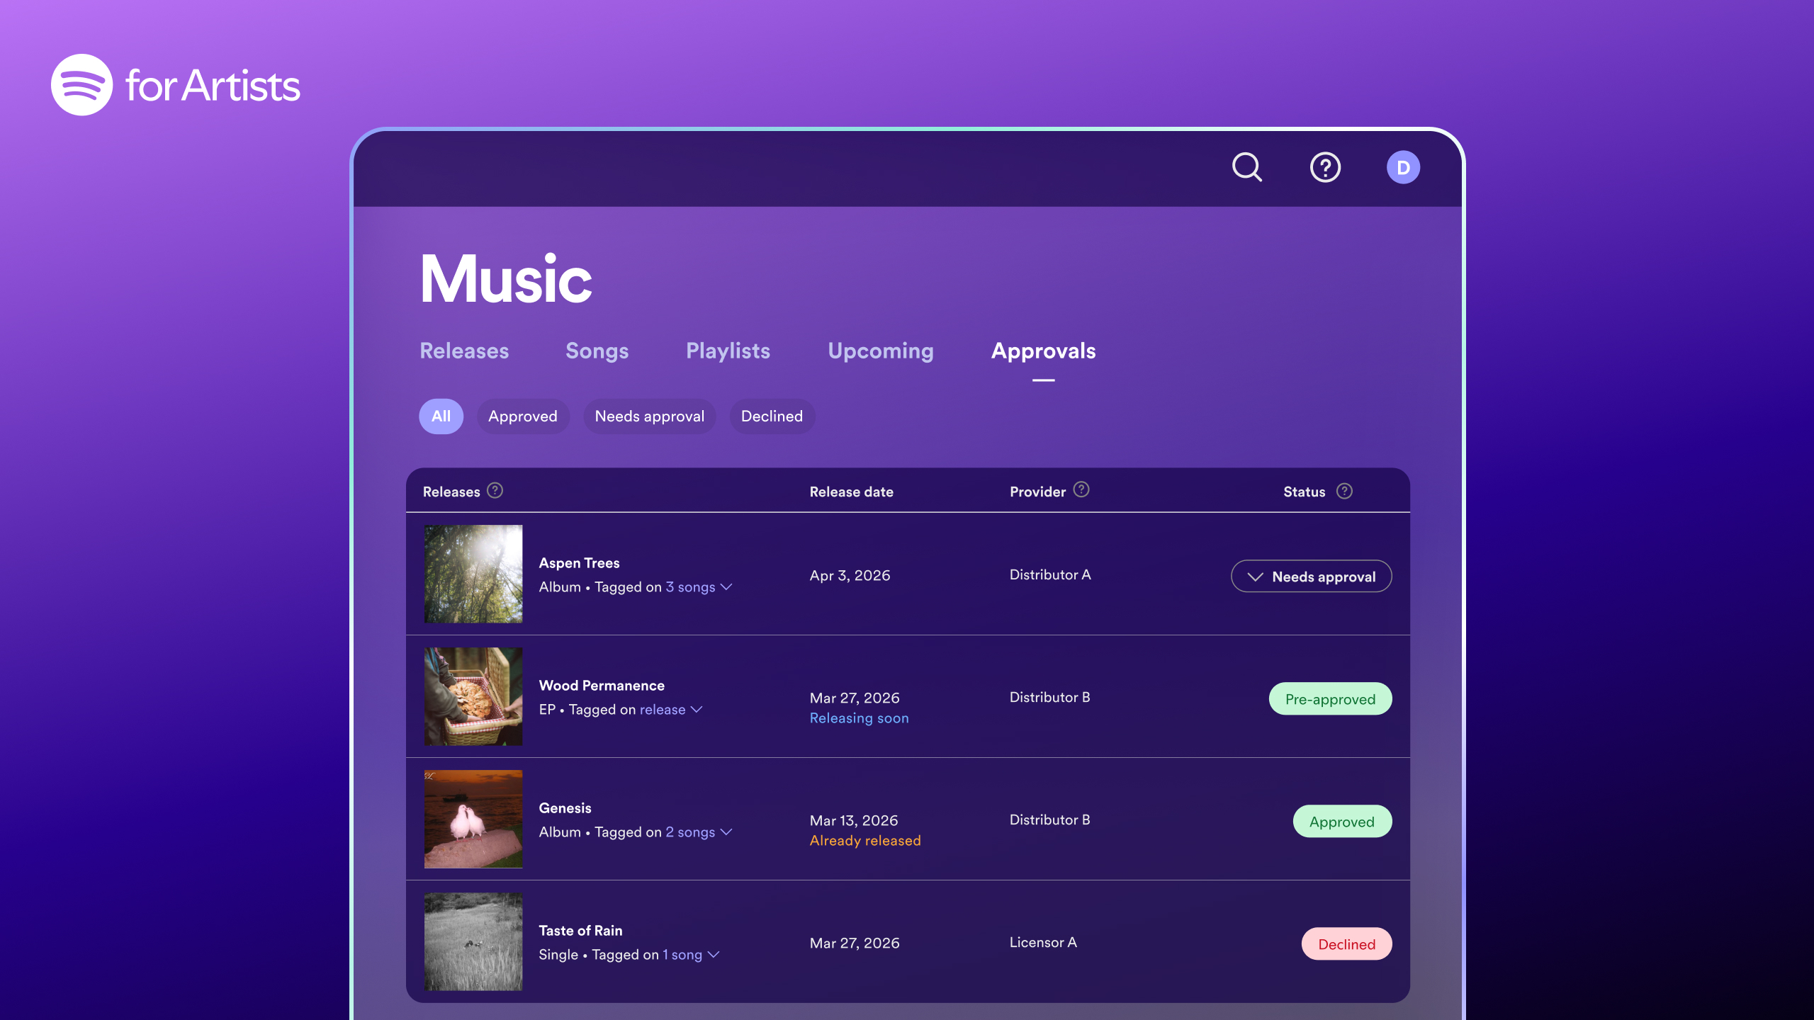
Task: Open the Playlists tab
Action: (x=728, y=351)
